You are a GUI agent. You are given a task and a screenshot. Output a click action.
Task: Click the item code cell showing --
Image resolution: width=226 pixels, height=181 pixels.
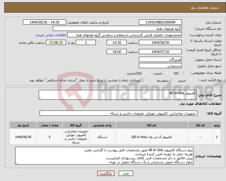pos(200,137)
